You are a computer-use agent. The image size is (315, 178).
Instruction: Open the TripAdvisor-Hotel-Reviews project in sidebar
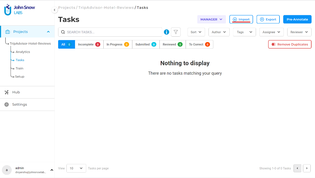30,43
